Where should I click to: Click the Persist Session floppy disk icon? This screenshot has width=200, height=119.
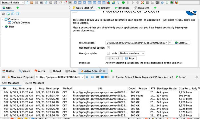tap(36, 2)
